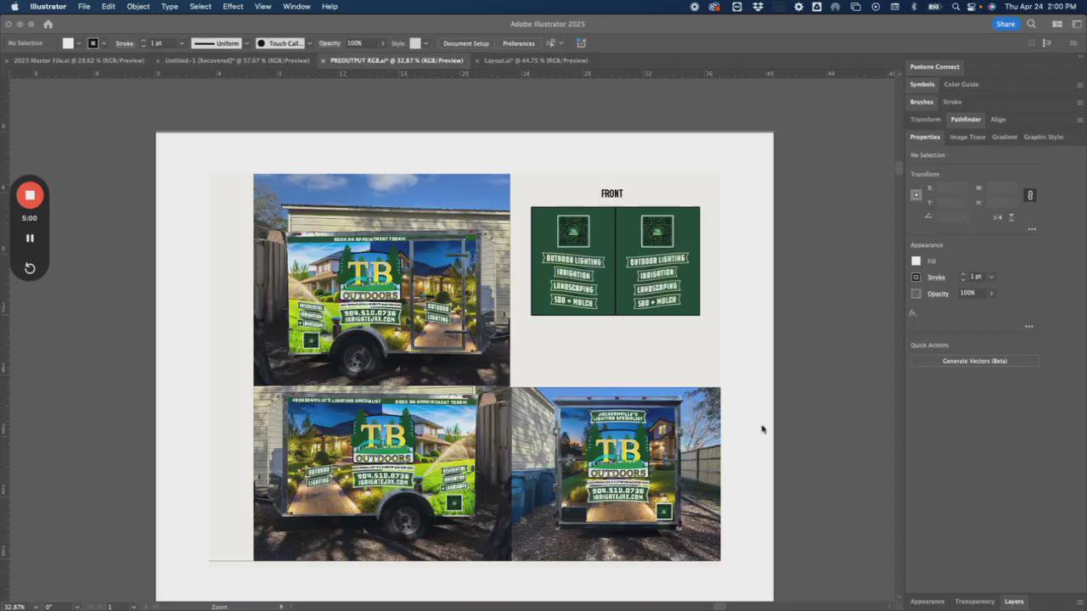Restart the recording with the circular arrow

30,268
